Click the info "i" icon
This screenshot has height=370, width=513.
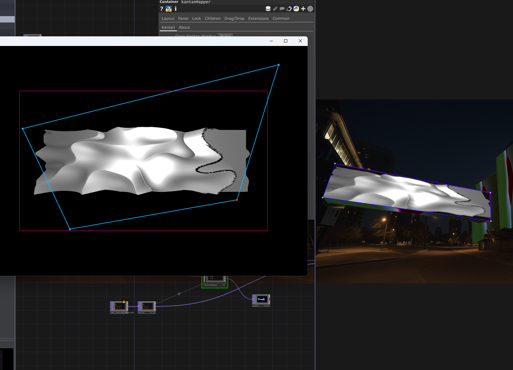[175, 9]
